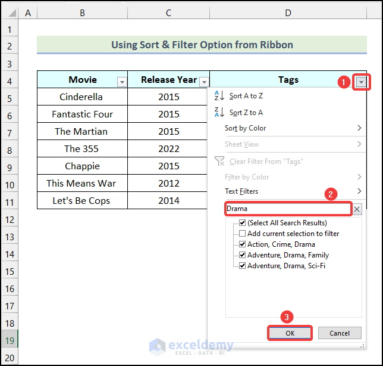Screen dimensions: 383x366
Task: Select Let's Be Cops cell
Action: [x=82, y=200]
